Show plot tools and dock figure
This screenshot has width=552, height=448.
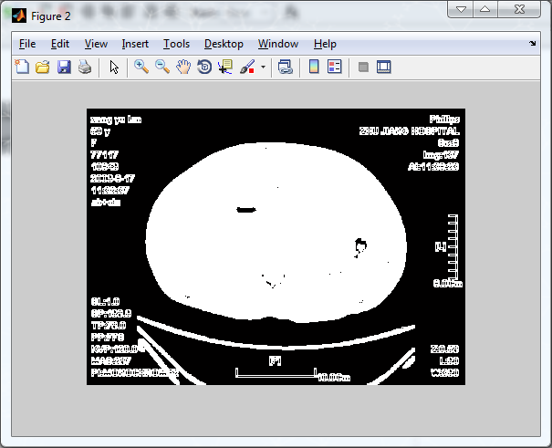pyautogui.click(x=384, y=67)
